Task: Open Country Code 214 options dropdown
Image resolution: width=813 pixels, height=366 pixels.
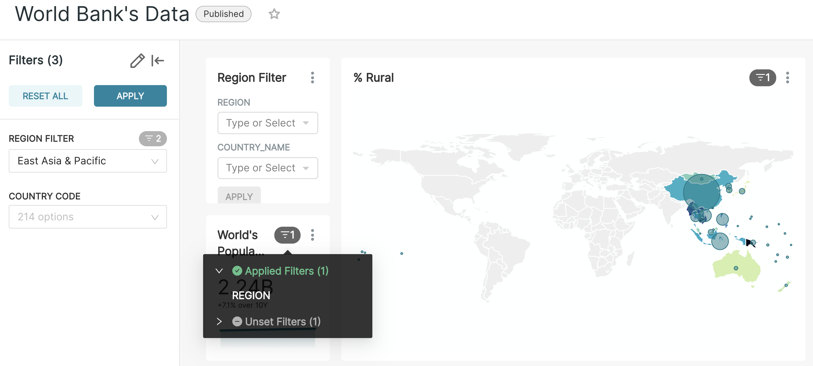Action: pyautogui.click(x=88, y=217)
